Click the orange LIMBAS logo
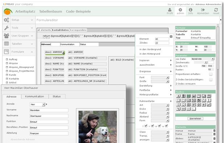The image size is (224, 143). click(8, 12)
